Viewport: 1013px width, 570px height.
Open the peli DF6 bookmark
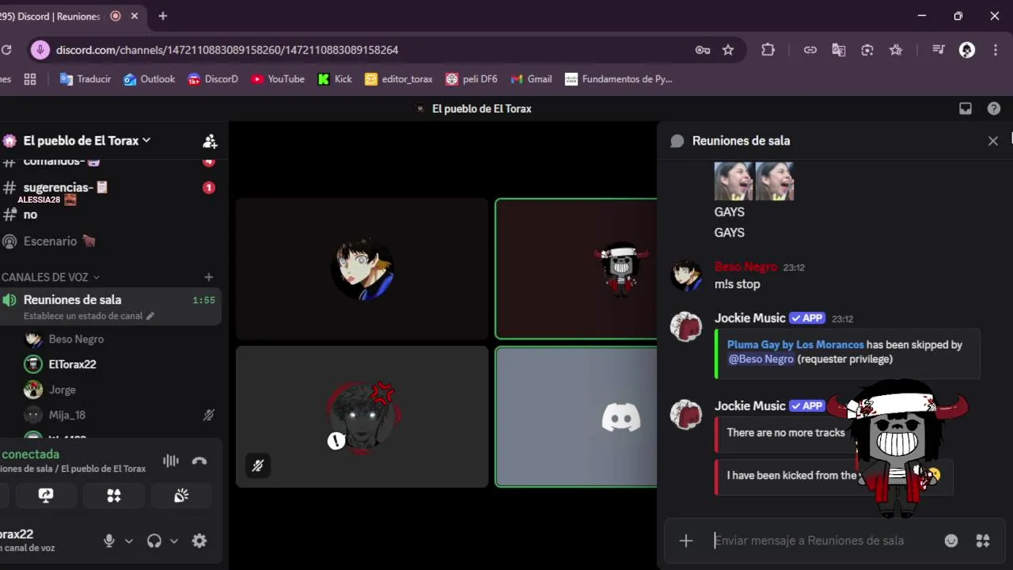tap(472, 79)
